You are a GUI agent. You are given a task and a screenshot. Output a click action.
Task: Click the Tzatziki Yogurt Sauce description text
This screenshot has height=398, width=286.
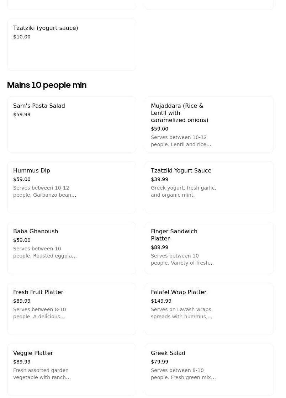tap(183, 191)
